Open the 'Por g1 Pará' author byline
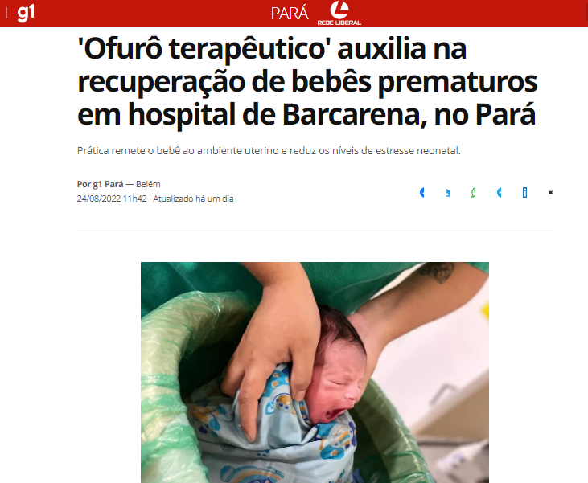Screen dimensions: 588x483 tap(100, 184)
